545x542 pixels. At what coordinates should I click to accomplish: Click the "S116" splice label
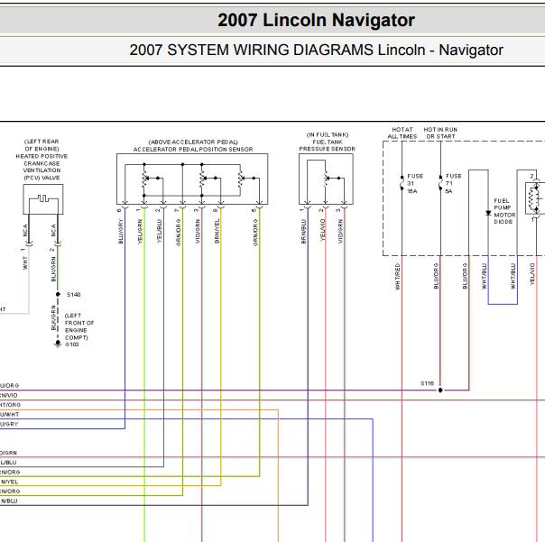[x=427, y=383]
